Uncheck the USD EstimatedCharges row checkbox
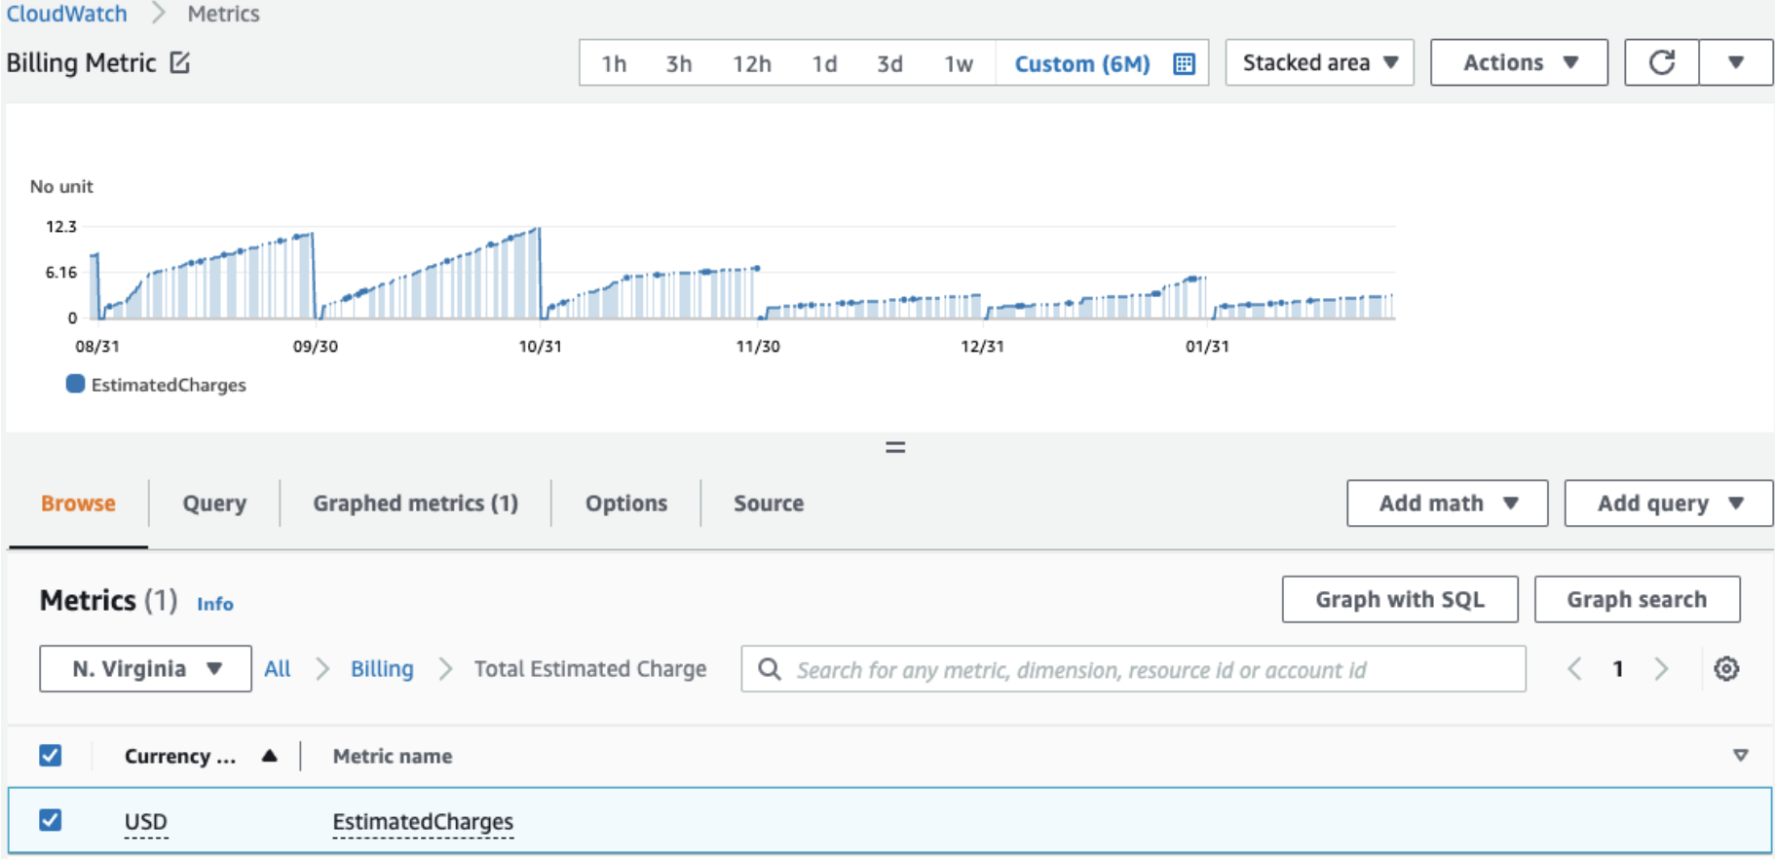Viewport: 1775px width, 859px height. (51, 820)
